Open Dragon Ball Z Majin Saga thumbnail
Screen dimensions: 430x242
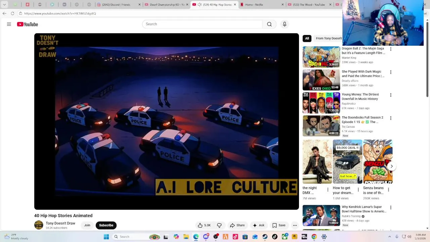(x=321, y=57)
